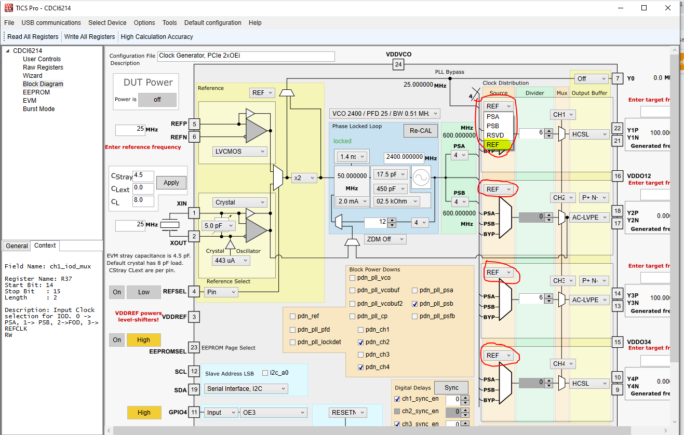Click the CStray value field
The width and height of the screenshot is (684, 435).
(143, 175)
